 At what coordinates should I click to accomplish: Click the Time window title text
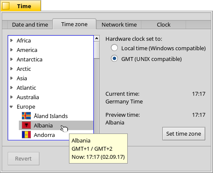[24, 6]
